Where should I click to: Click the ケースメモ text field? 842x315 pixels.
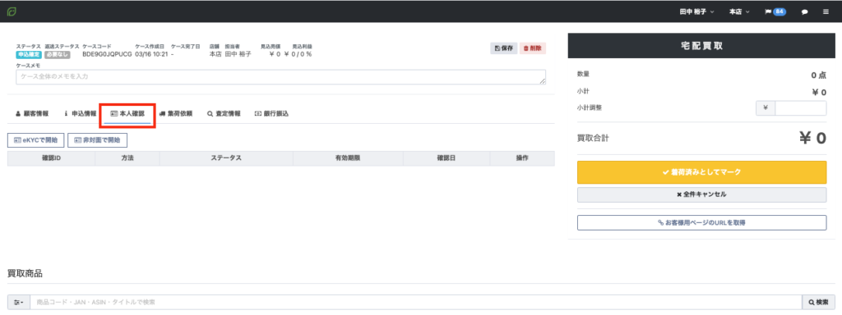pos(281,76)
